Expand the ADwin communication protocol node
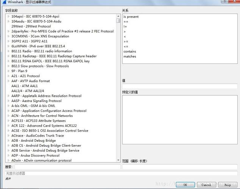Image resolution: width=240 pixels, height=189 pixels. tap(8, 160)
